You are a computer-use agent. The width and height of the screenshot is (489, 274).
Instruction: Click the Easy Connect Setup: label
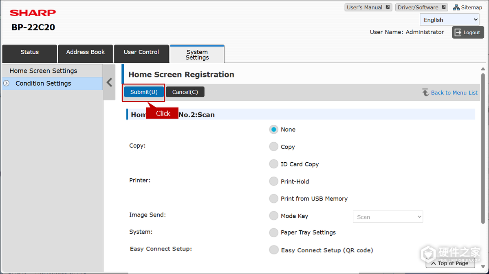point(161,249)
